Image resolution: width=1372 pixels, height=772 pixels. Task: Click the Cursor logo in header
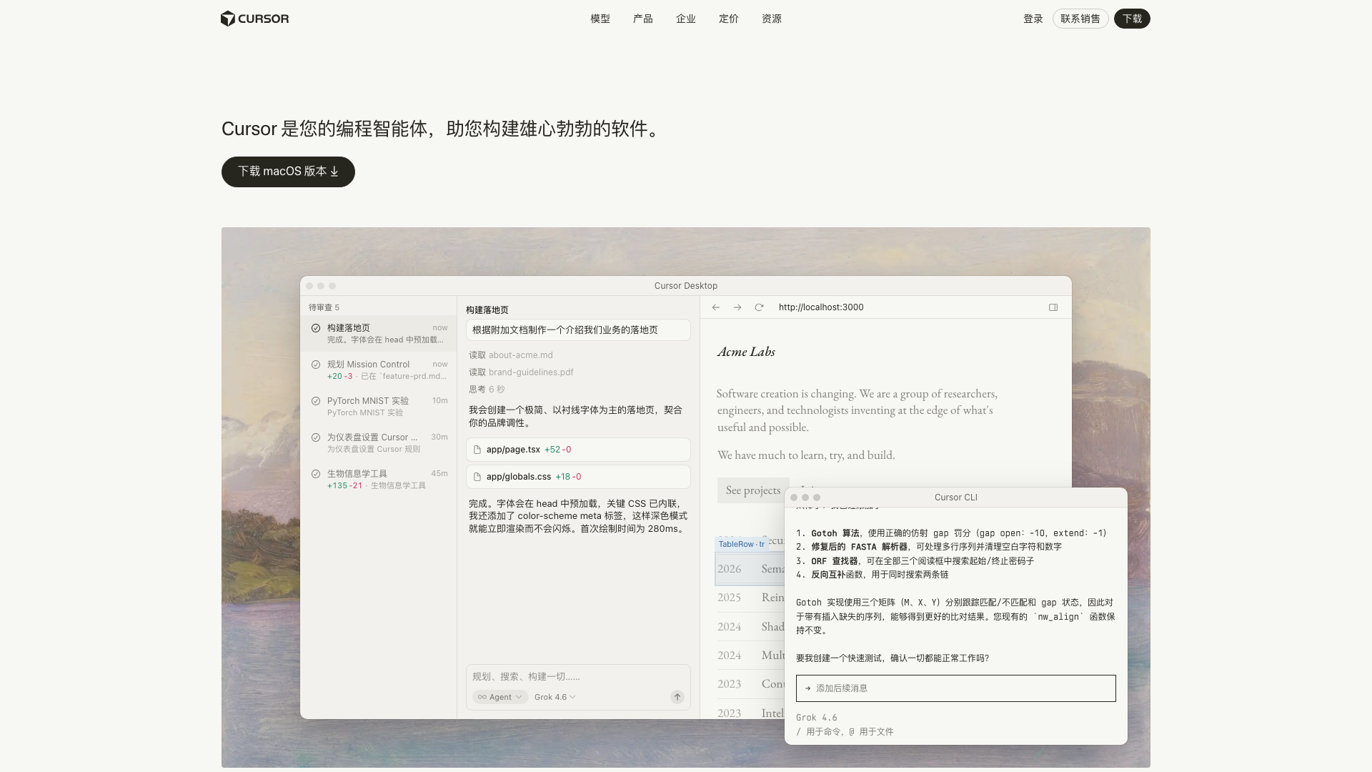(x=255, y=19)
